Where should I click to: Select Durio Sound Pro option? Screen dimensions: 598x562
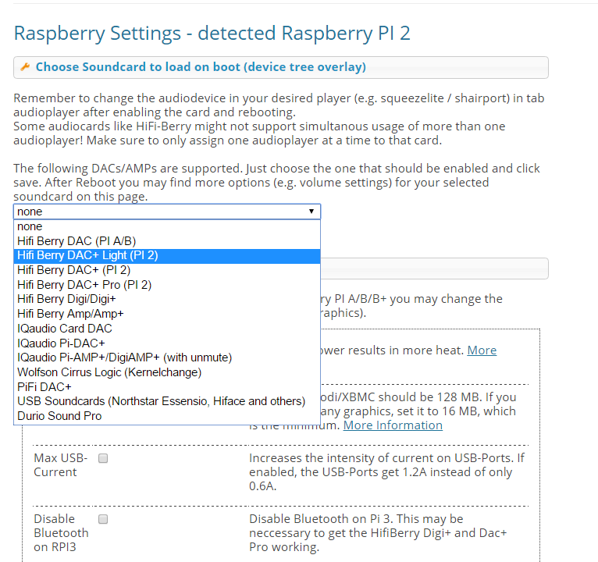pos(167,416)
